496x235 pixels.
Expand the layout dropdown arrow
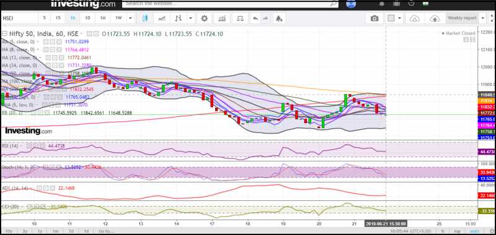(x=399, y=19)
